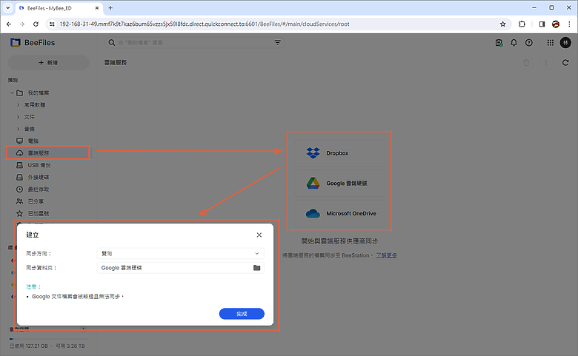This screenshot has height=356, width=578.
Task: Open a new browser tab
Action: 110,7
